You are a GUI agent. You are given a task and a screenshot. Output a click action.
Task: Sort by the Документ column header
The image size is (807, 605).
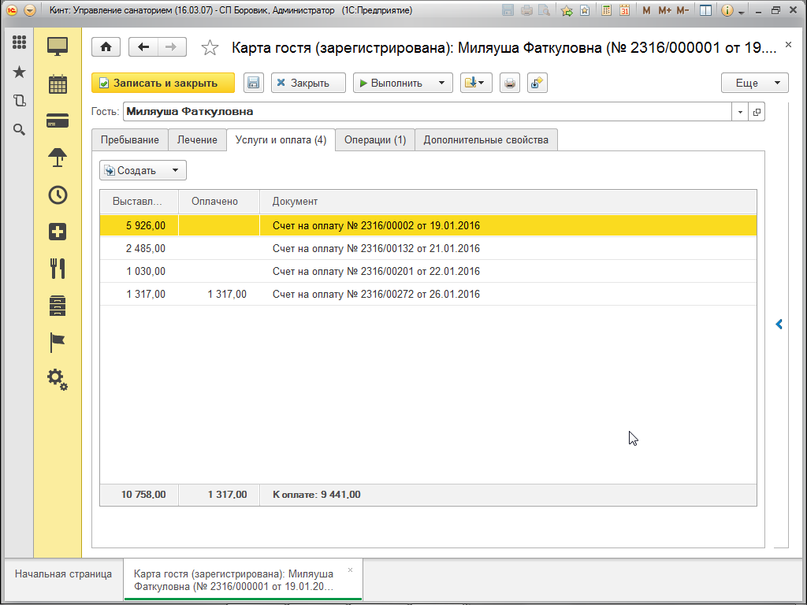pos(508,202)
